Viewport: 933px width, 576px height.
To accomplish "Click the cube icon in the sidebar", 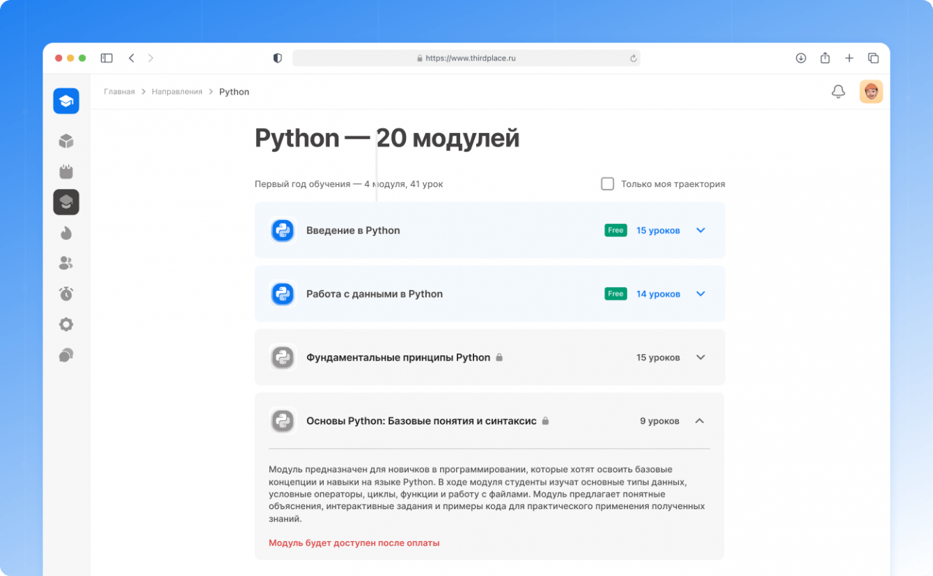I will pyautogui.click(x=66, y=142).
